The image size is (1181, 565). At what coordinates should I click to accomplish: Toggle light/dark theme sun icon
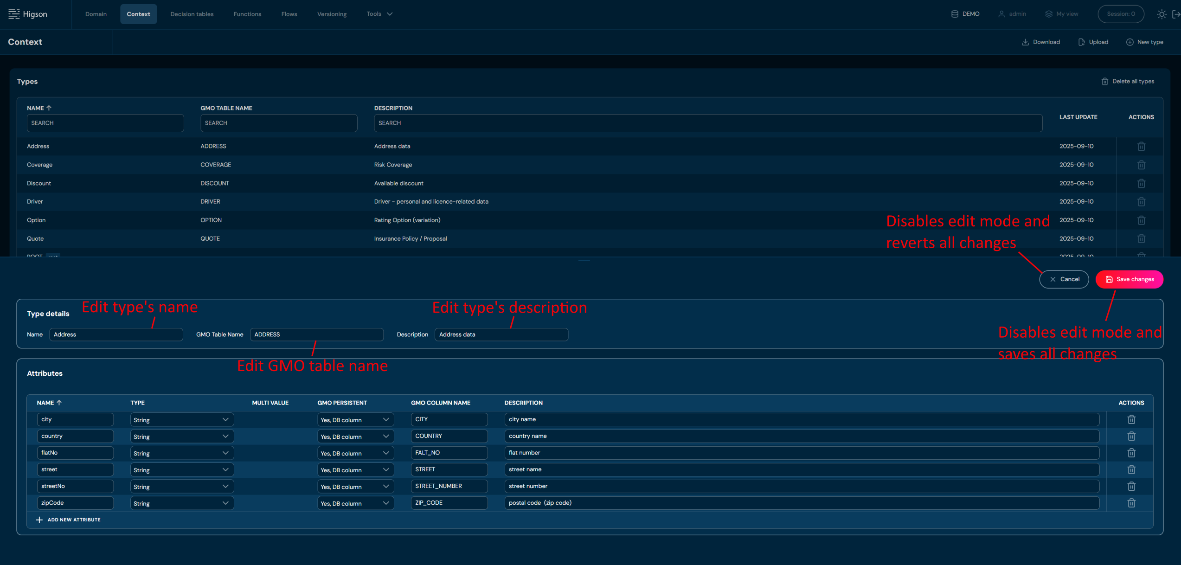(x=1161, y=14)
